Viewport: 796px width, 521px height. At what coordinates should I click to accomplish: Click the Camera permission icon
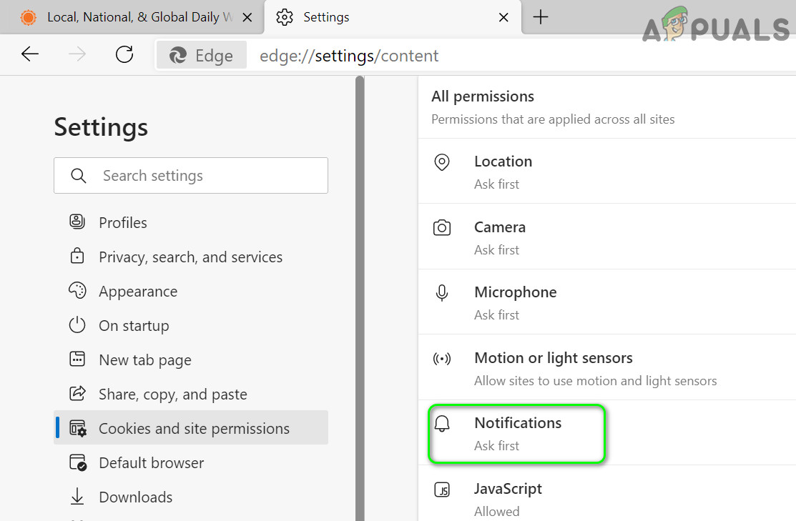pyautogui.click(x=442, y=228)
